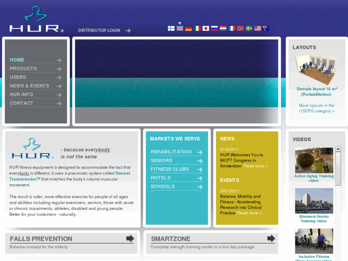Open the Falls Prevention banner

(71, 243)
